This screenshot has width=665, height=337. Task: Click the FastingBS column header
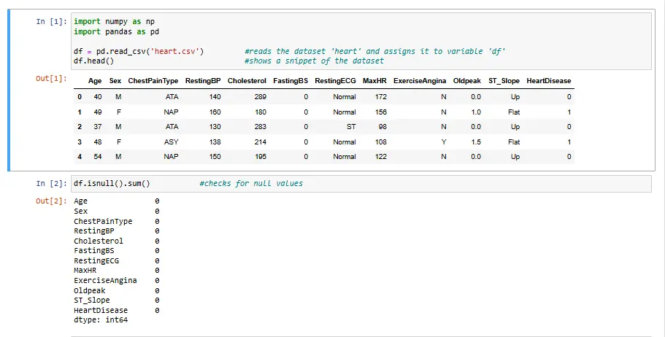291,81
